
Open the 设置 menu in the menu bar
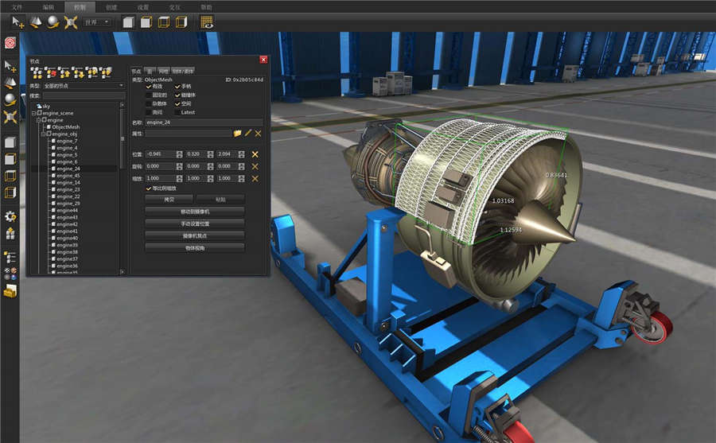coord(142,6)
